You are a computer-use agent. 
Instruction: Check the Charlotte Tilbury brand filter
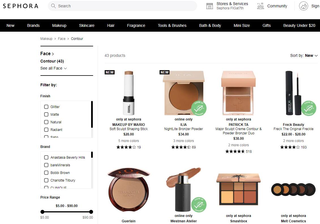(46, 180)
